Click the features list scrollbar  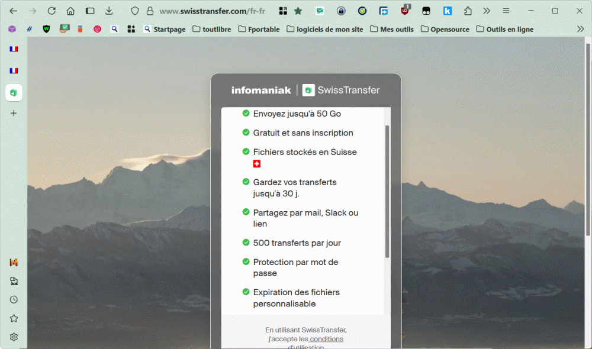pyautogui.click(x=387, y=191)
